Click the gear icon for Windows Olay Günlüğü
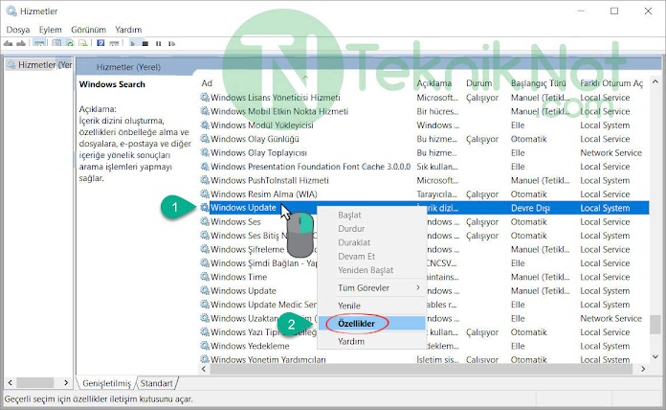The height and width of the screenshot is (410, 666). [205, 139]
